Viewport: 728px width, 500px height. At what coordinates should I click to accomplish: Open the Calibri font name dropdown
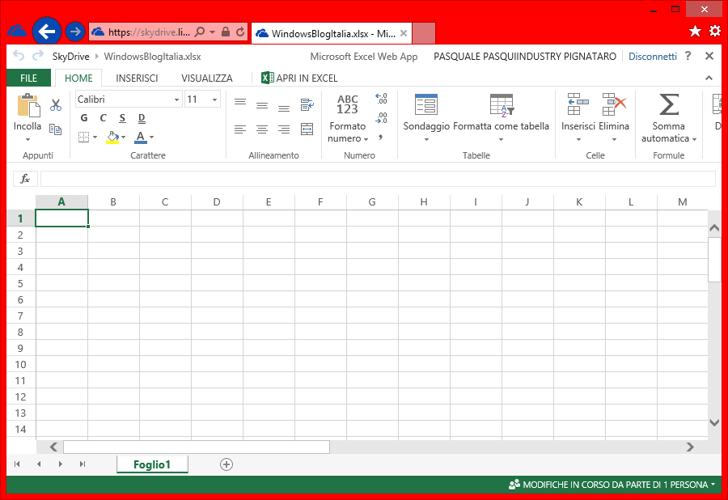pos(176,100)
